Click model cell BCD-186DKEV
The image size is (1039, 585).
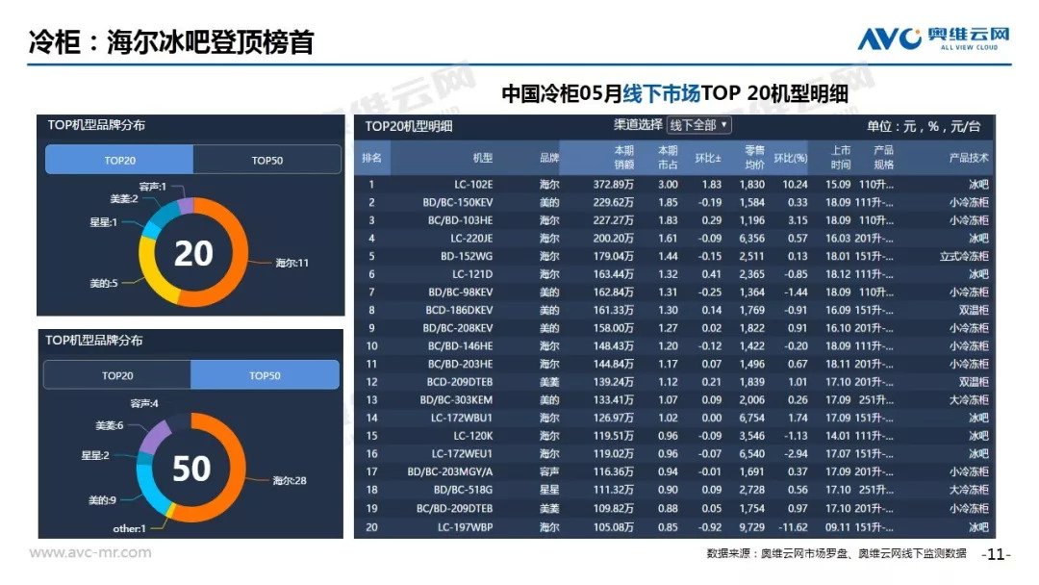[459, 310]
